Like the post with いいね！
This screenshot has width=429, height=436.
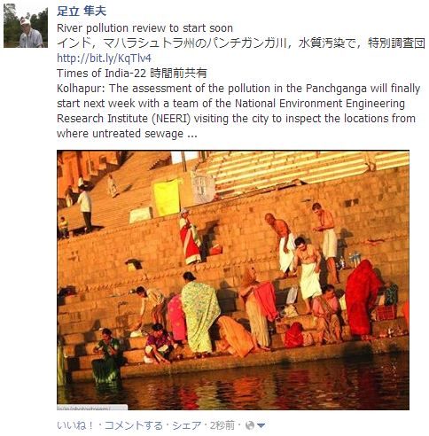point(75,425)
